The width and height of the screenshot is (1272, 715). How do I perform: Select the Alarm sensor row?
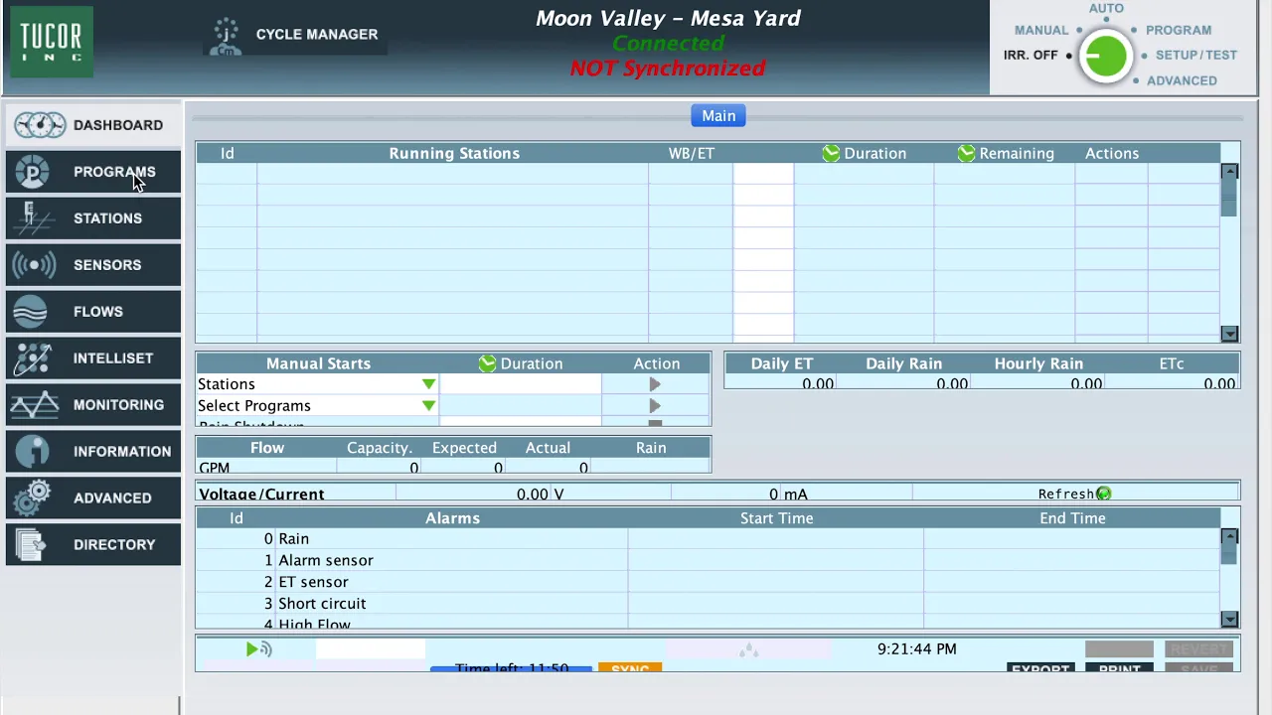708,561
